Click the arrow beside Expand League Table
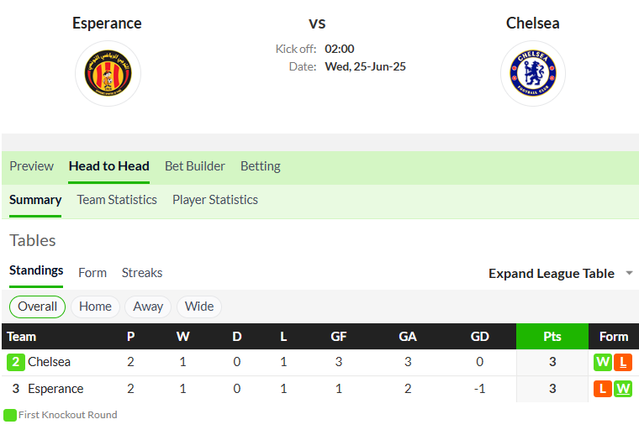The image size is (639, 435). 629,273
